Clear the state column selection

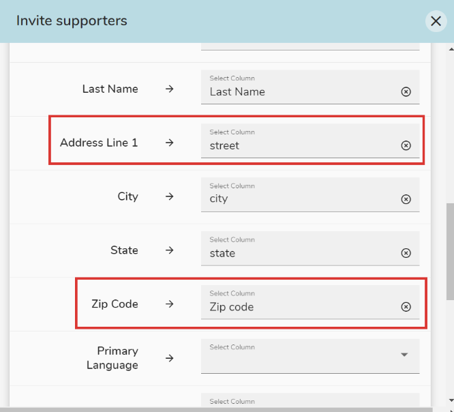pyautogui.click(x=406, y=253)
